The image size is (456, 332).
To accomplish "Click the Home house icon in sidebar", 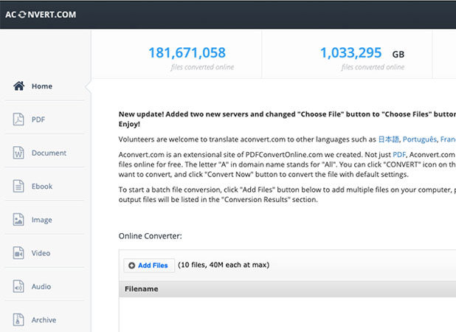I will (x=19, y=86).
